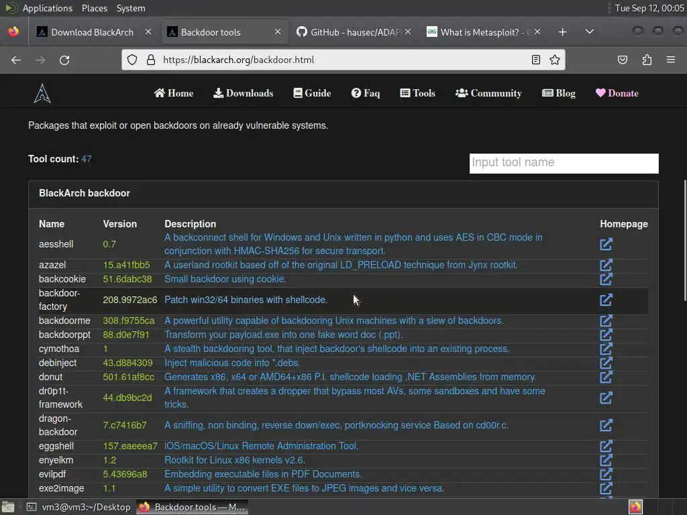
Task: Open exe2image homepage link icon
Action: 606,488
